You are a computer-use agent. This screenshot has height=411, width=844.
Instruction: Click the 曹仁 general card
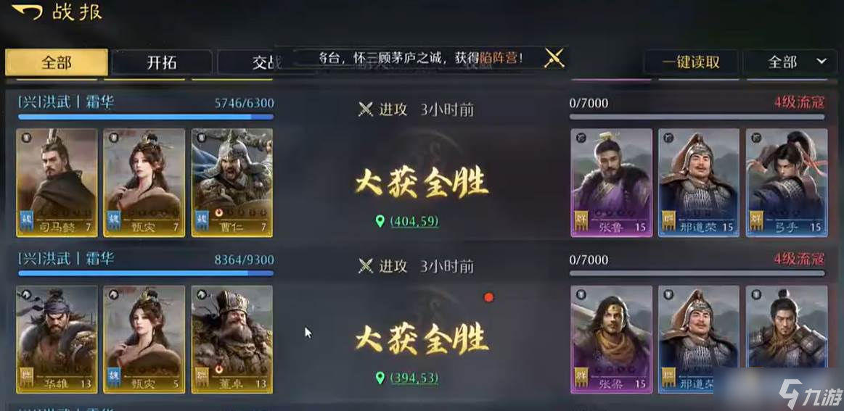232,183
